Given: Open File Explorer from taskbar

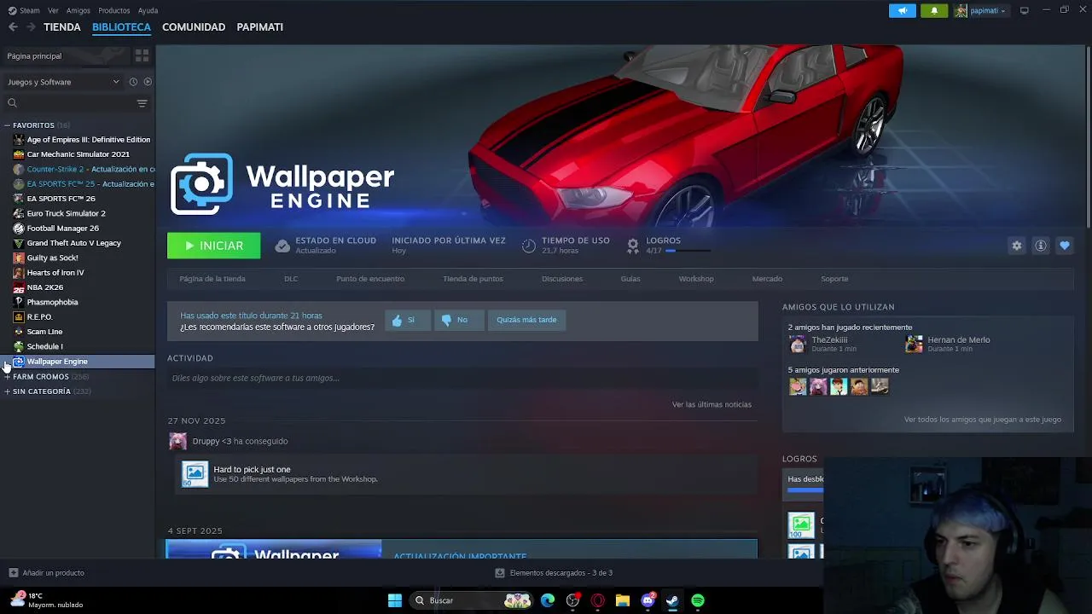Looking at the screenshot, I should (623, 600).
